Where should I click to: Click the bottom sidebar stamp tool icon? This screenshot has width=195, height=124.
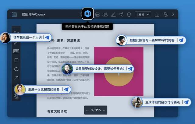pyautogui.click(x=16, y=96)
